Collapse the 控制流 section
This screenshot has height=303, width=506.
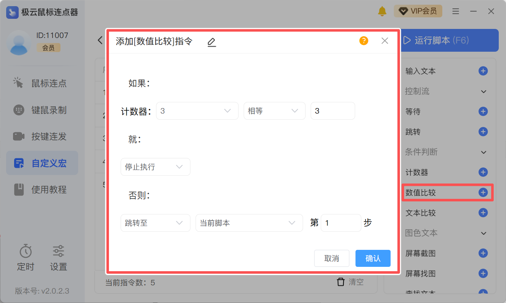click(x=484, y=91)
